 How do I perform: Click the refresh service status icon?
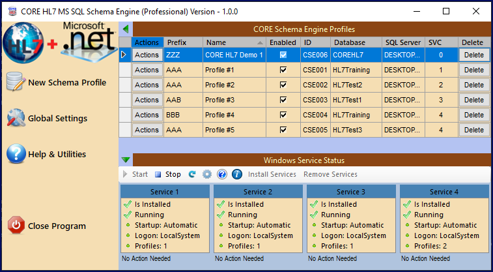(191, 174)
